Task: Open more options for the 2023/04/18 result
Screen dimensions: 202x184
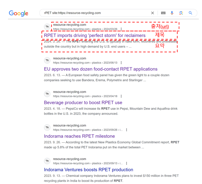Action: tap(121, 96)
